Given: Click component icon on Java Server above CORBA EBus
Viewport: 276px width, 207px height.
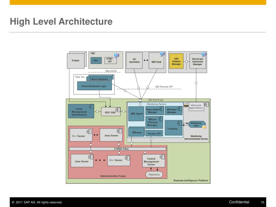Looking at the screenshot, I should point(119,131).
